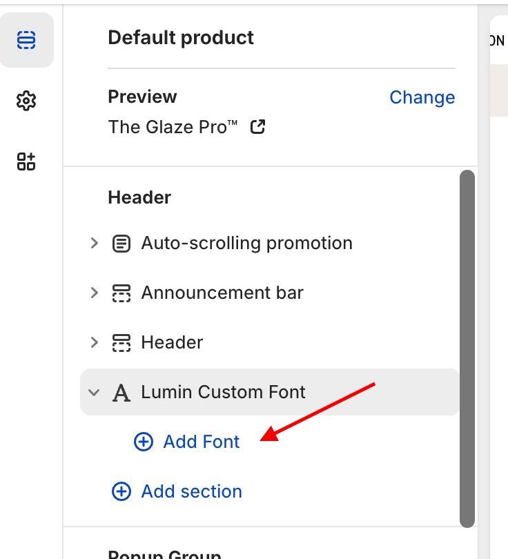Open Theme settings gear icon
The height and width of the screenshot is (559, 508).
coord(26,101)
